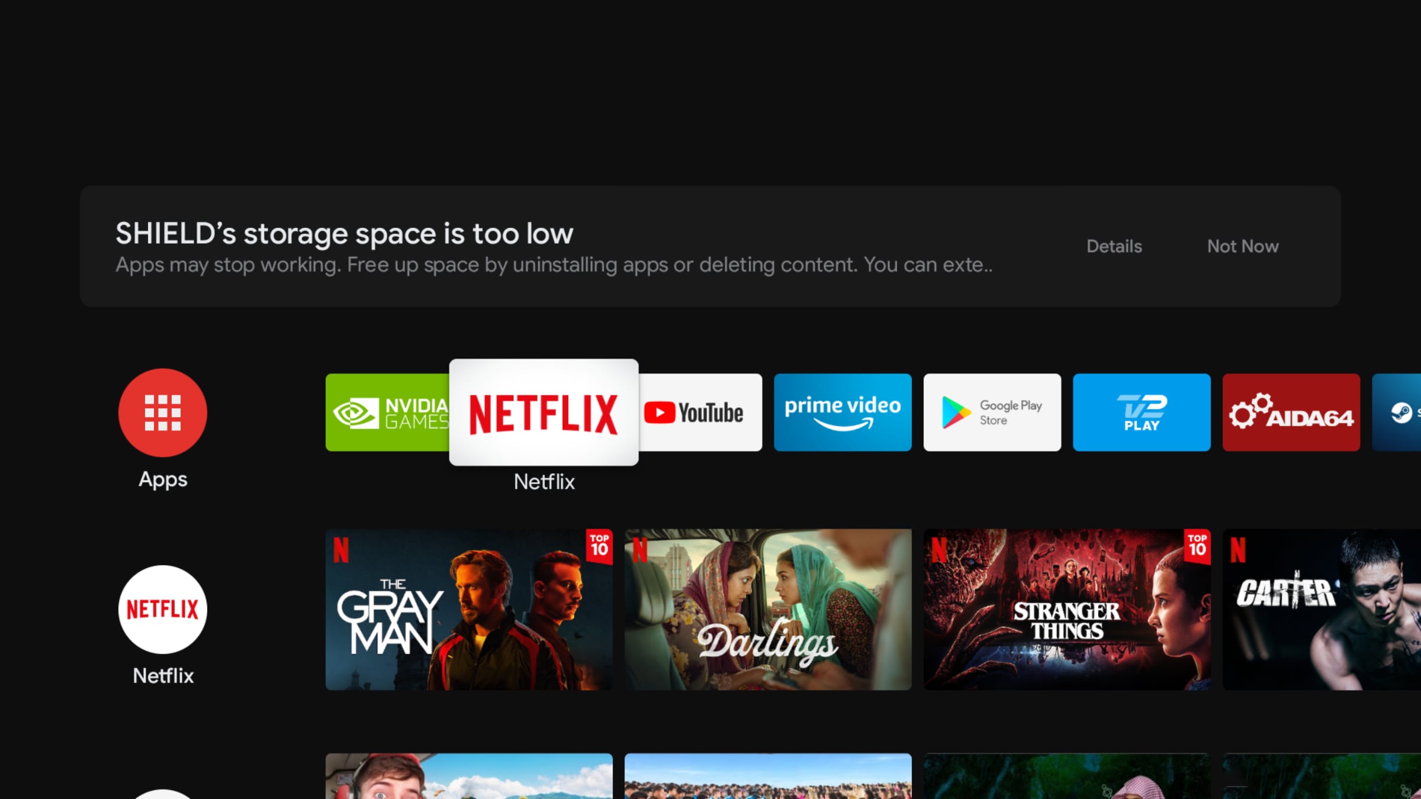Select bottom-left partially visible thumbnail
The image size is (1421, 799).
470,775
